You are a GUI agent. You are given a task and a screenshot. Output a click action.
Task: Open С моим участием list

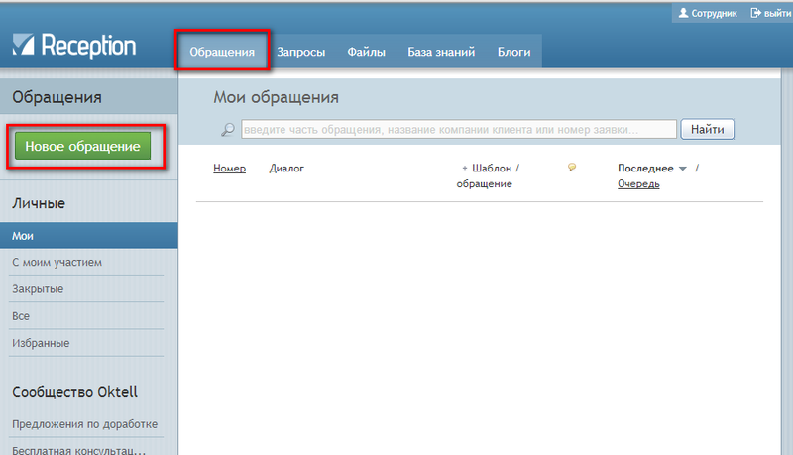pos(57,262)
